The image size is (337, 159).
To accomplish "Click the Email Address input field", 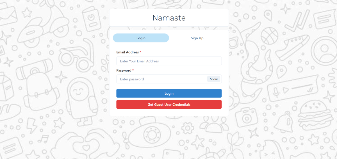I will pyautogui.click(x=169, y=61).
